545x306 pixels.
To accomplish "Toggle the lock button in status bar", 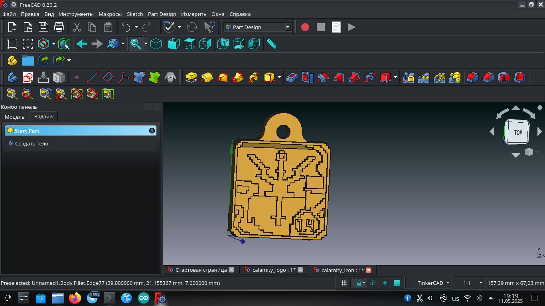I will [x=359, y=283].
